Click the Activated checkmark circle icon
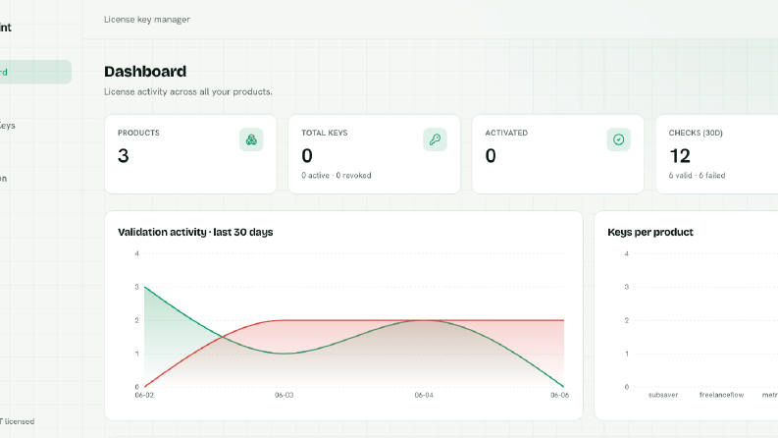Screen dimensions: 778x438 618,139
